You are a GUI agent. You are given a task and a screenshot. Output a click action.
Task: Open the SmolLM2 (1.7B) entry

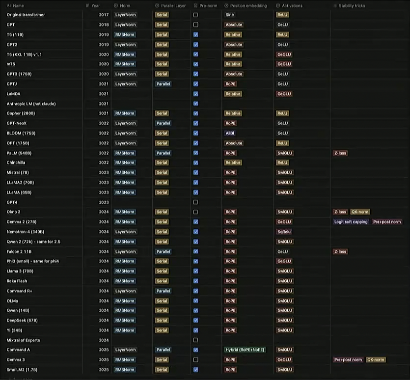tap(23, 369)
